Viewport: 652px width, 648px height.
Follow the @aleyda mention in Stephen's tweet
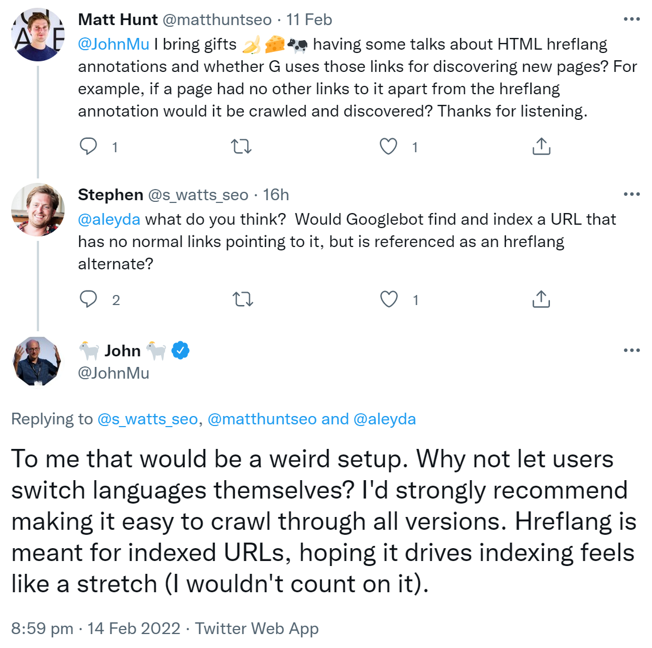click(x=109, y=220)
